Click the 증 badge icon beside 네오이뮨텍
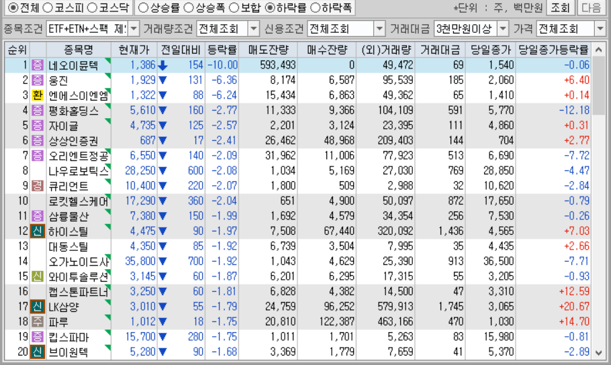 pyautogui.click(x=38, y=65)
